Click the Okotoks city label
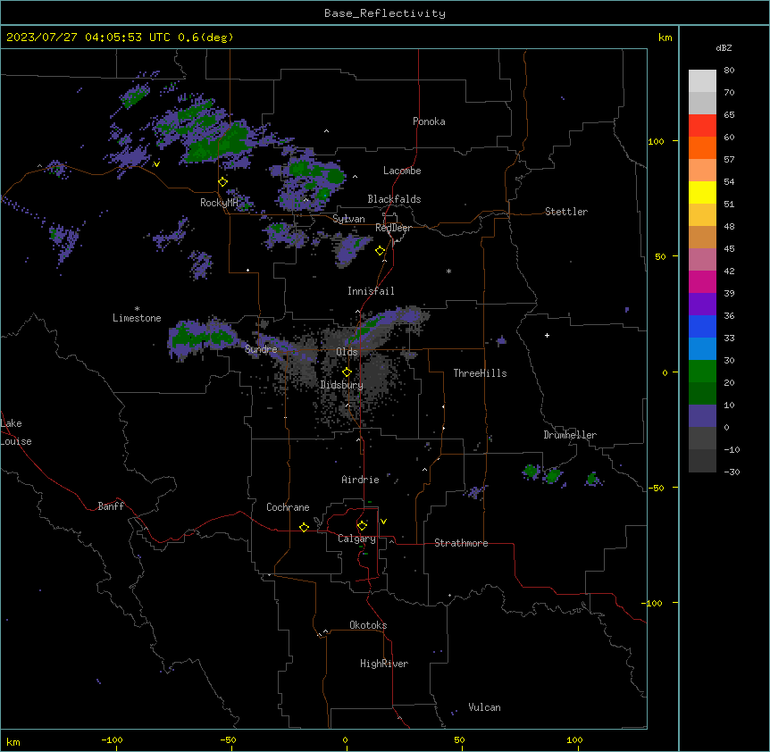770x752 pixels. pos(368,625)
